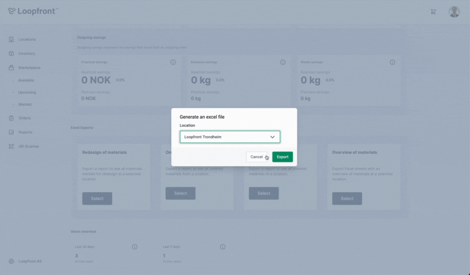This screenshot has height=275, width=470.
Task: Click the user profile avatar
Action: click(454, 12)
